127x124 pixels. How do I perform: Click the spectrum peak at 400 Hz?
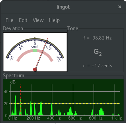[52, 109]
